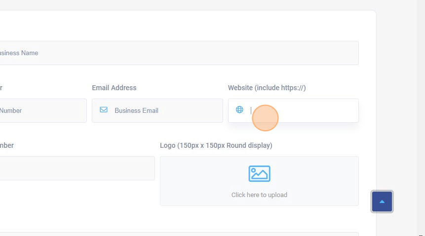Click the cut-off label above phone Number field
The height and width of the screenshot is (236, 425).
click(x=1, y=88)
